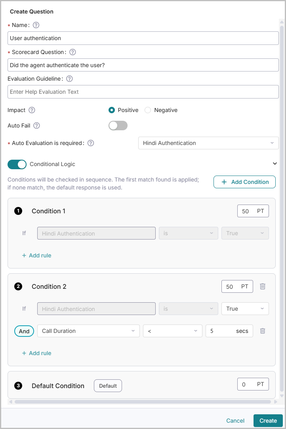Click the Default Condition points field

click(253, 385)
